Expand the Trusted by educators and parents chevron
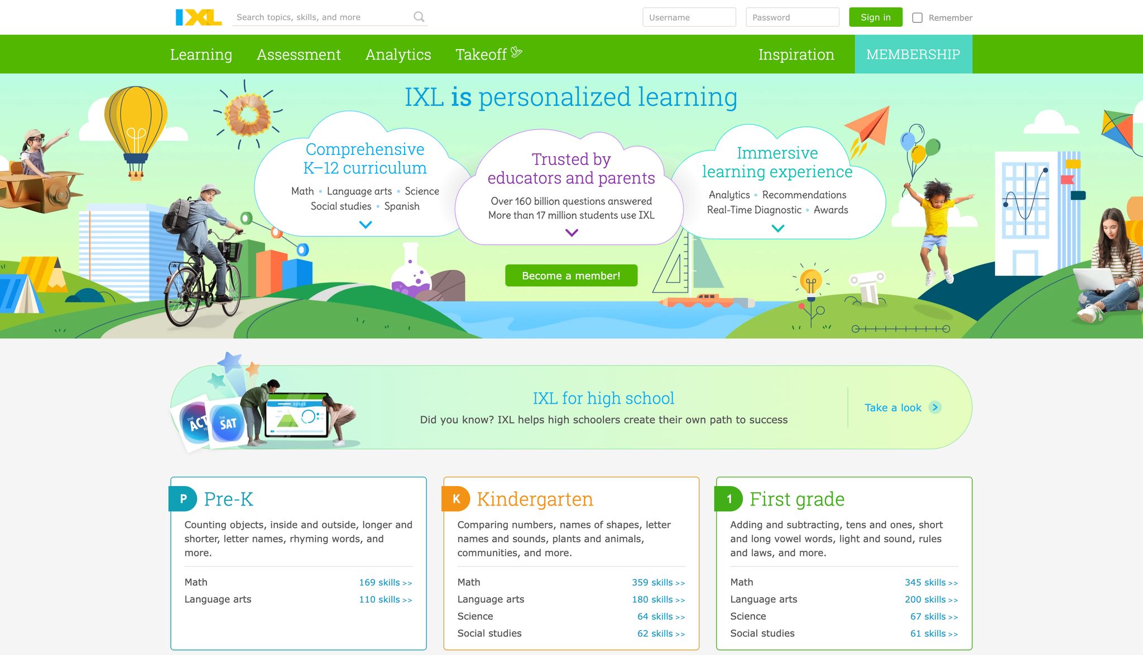Image resolution: width=1143 pixels, height=655 pixels. [571, 232]
